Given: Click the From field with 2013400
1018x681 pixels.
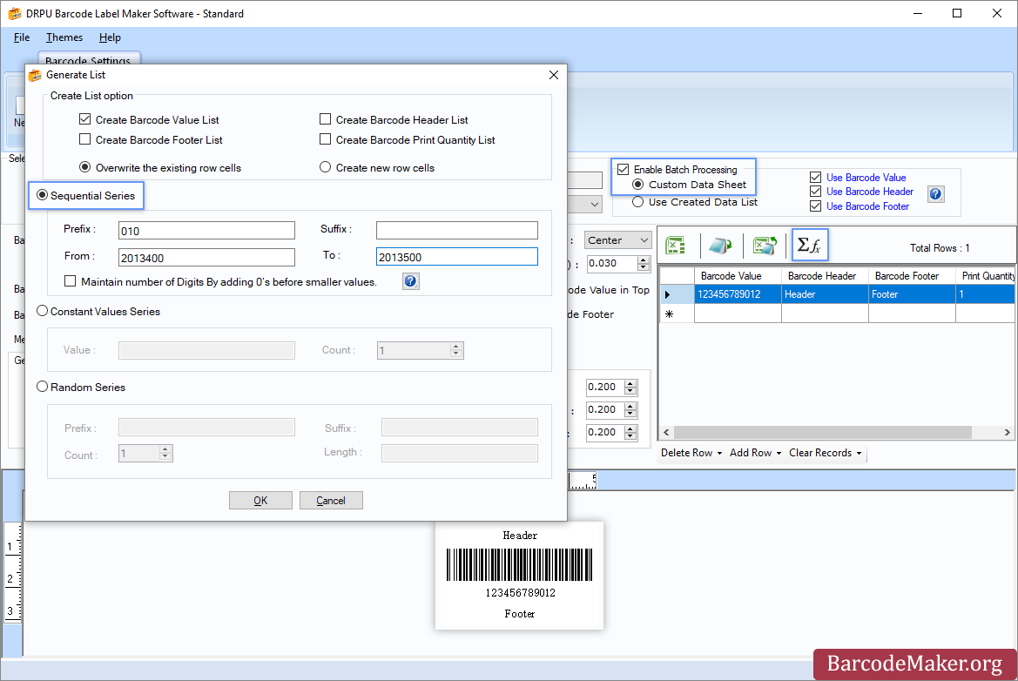Looking at the screenshot, I should 206,258.
